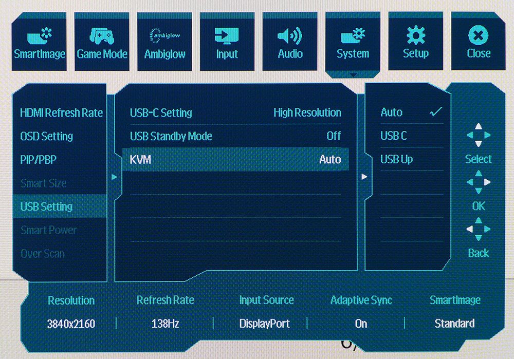This screenshot has height=359, width=514.
Task: Open the USB Standby Mode row
Action: [x=235, y=136]
